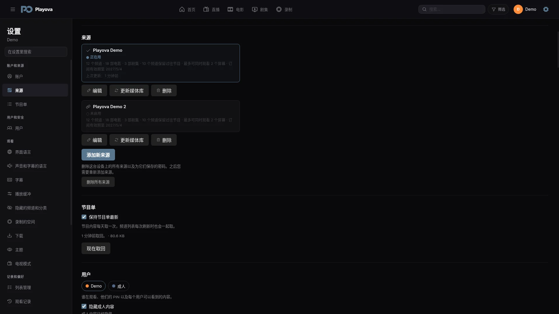Click the CC icon for 字幕
559x314 pixels.
(x=10, y=180)
